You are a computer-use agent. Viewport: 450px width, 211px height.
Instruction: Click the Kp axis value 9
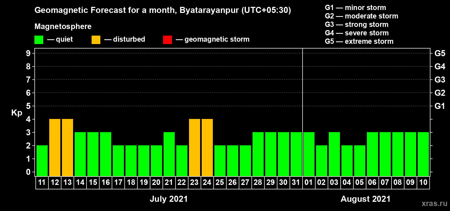coord(28,53)
